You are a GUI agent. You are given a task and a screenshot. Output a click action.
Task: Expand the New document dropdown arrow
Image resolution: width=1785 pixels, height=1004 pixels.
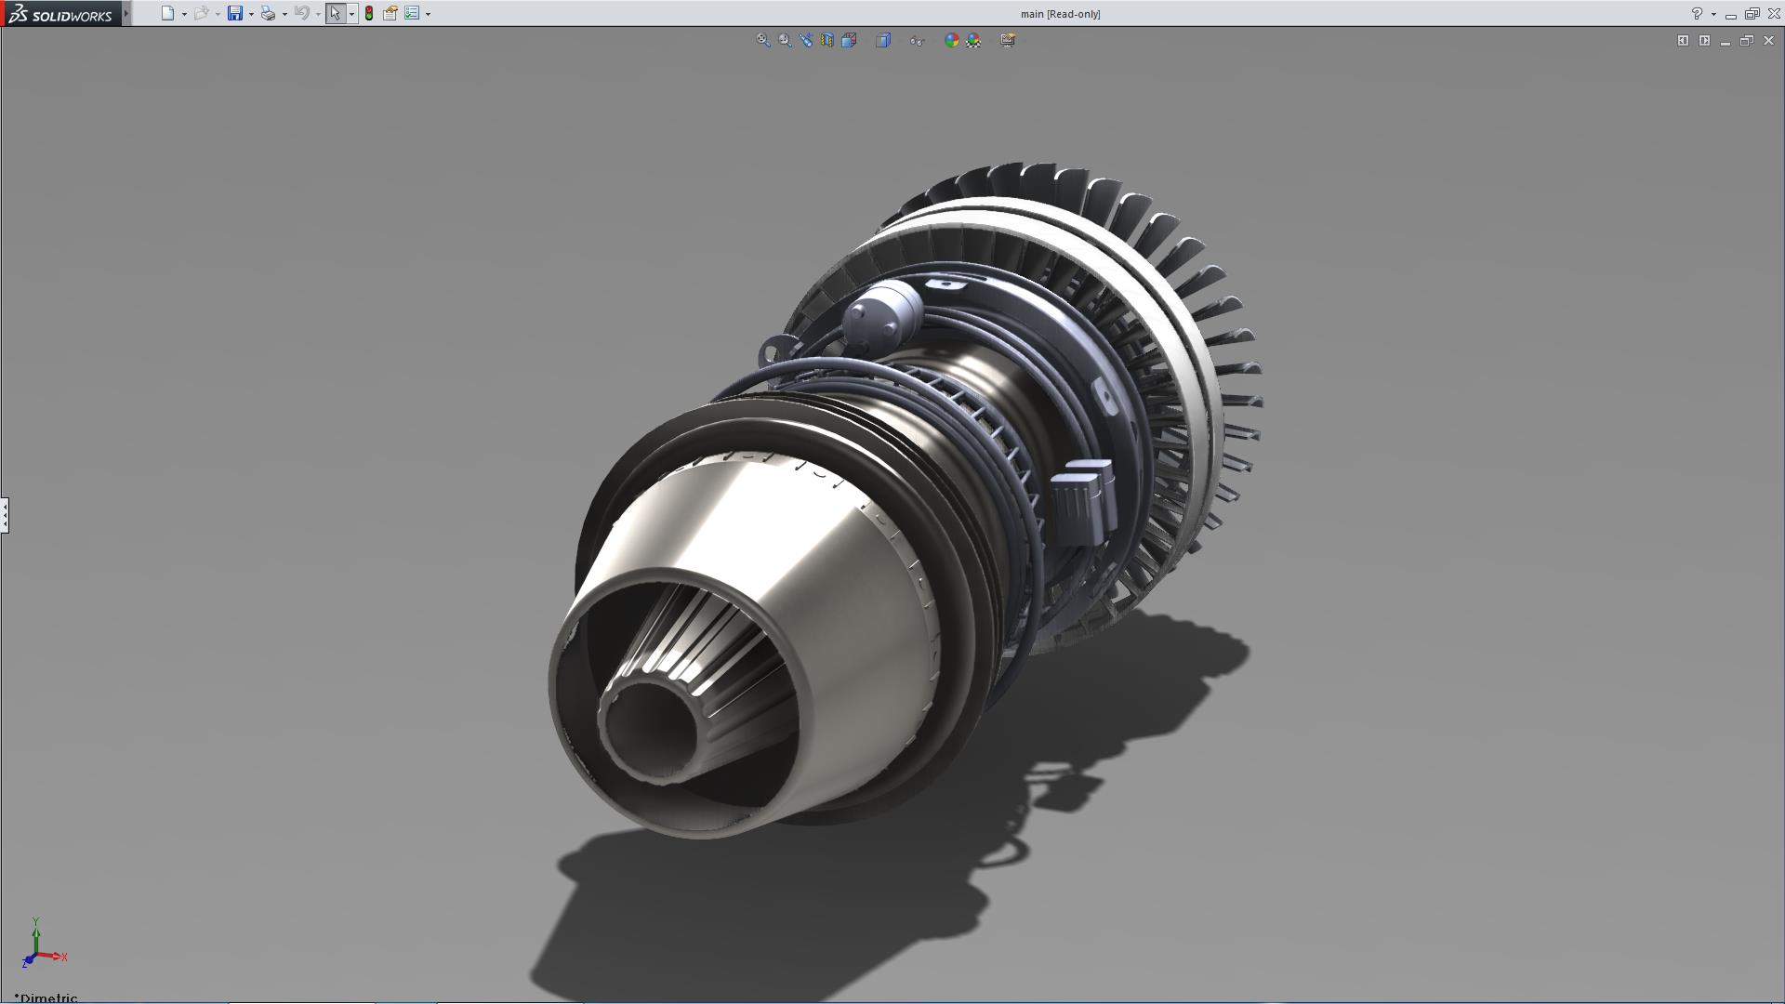(184, 14)
